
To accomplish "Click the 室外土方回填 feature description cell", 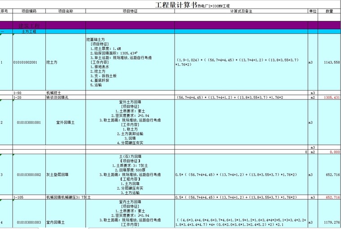I will coord(130,122).
